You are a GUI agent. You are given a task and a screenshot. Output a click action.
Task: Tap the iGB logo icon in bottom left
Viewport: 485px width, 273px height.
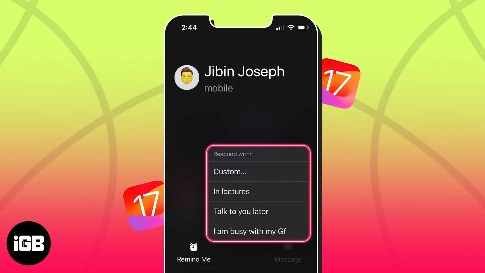click(x=29, y=244)
